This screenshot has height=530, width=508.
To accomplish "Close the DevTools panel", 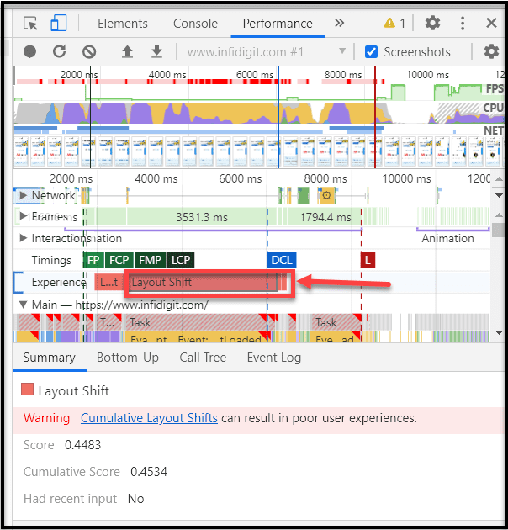I will [491, 23].
